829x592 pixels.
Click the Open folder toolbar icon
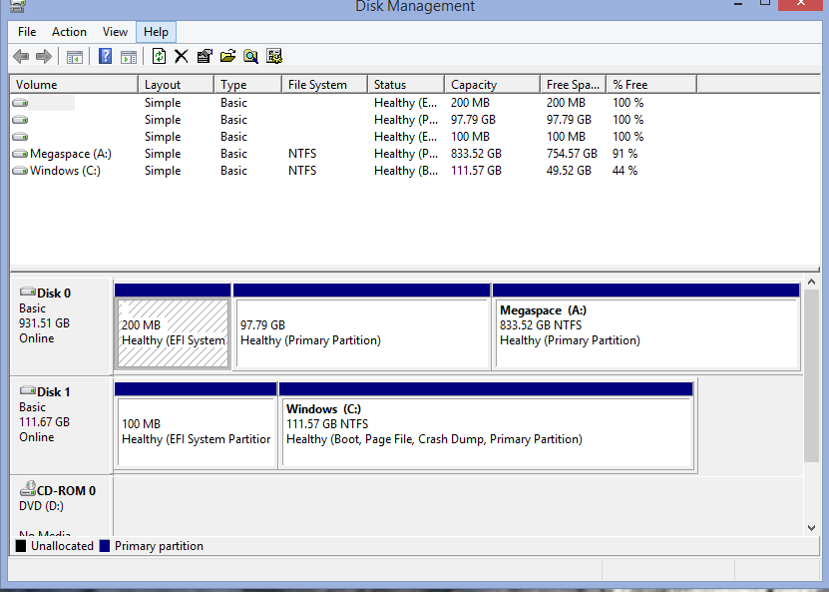point(227,57)
